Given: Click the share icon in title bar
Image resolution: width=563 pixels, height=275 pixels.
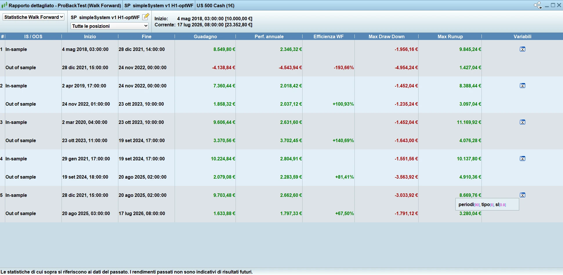Looking at the screenshot, I should click(x=538, y=5).
